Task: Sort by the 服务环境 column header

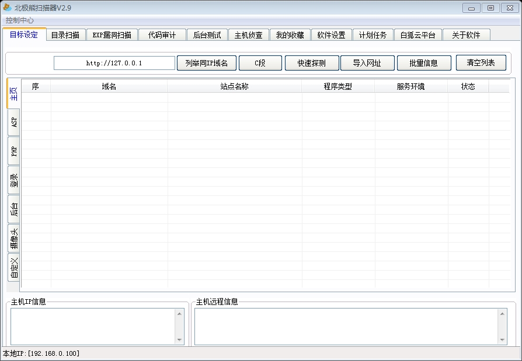Action: 411,86
